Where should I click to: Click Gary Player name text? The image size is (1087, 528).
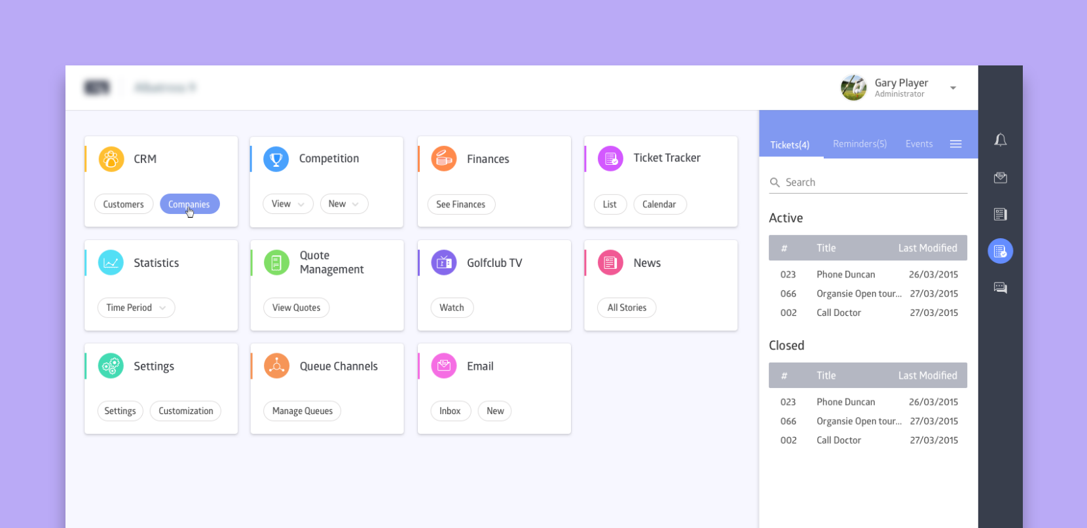click(x=901, y=83)
